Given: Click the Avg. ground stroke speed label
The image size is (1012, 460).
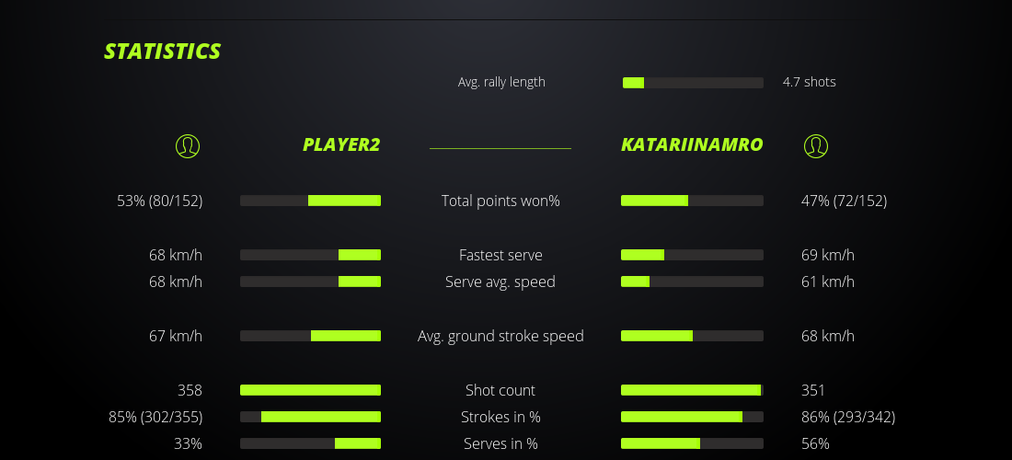Looking at the screenshot, I should point(500,336).
